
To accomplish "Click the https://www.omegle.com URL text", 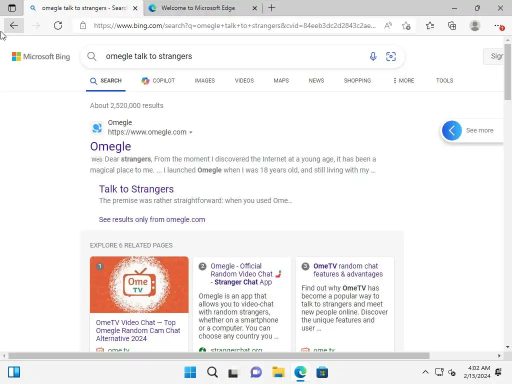I will 147,132.
